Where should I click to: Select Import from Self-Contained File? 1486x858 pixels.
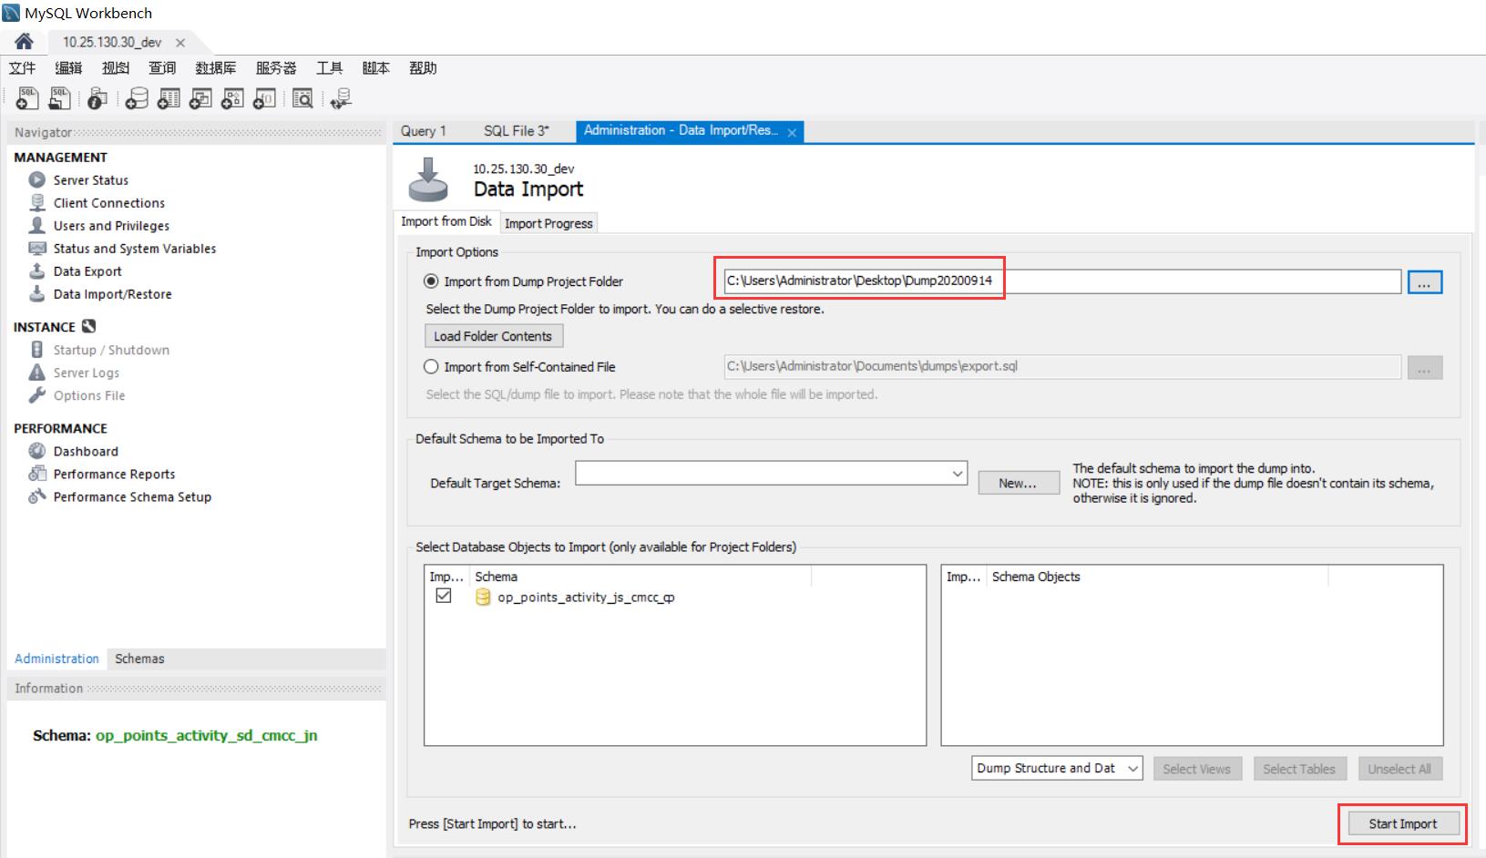pyautogui.click(x=430, y=366)
